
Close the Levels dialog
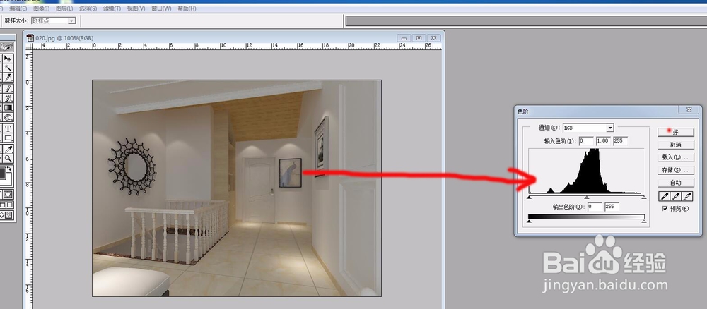click(689, 109)
